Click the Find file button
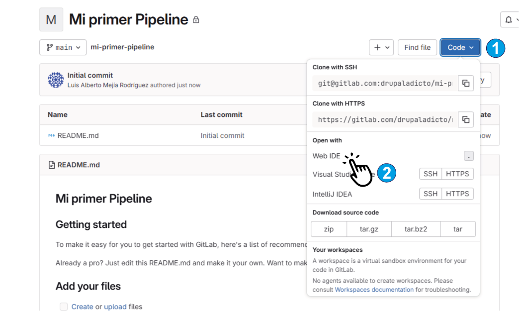The height and width of the screenshot is (316, 523). click(x=417, y=47)
